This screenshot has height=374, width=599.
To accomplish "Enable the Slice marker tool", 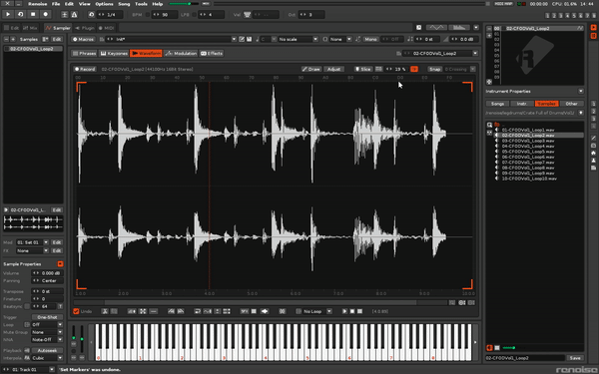I will tap(363, 69).
